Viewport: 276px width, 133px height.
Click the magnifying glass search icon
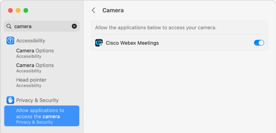pyautogui.click(x=9, y=26)
